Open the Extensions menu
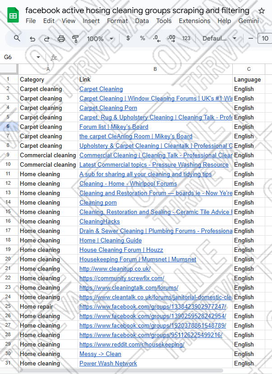 click(194, 21)
